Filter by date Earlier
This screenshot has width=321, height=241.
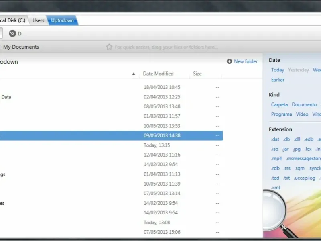[x=278, y=80]
